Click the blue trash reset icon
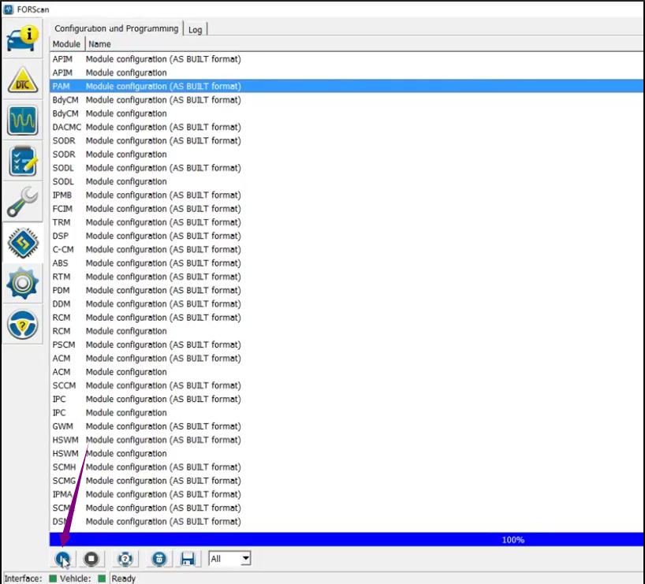 pyautogui.click(x=159, y=559)
